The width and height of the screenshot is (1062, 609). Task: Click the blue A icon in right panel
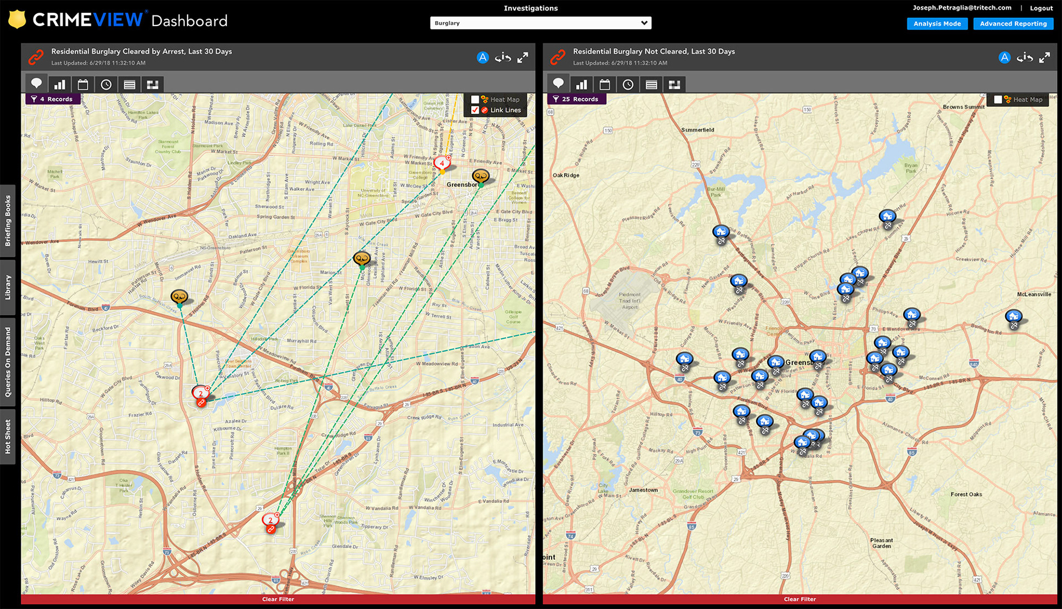pyautogui.click(x=1004, y=58)
